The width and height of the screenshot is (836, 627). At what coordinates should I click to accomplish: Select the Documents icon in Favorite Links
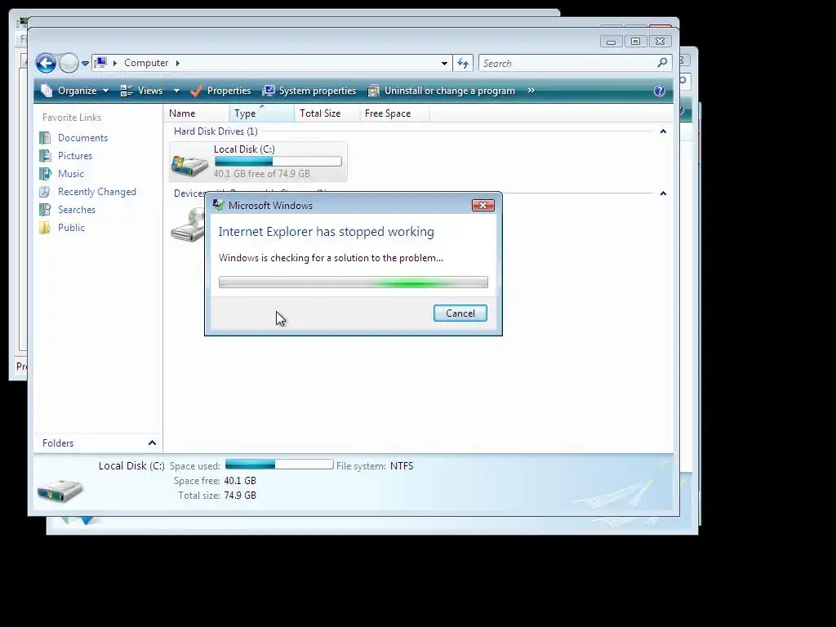46,138
